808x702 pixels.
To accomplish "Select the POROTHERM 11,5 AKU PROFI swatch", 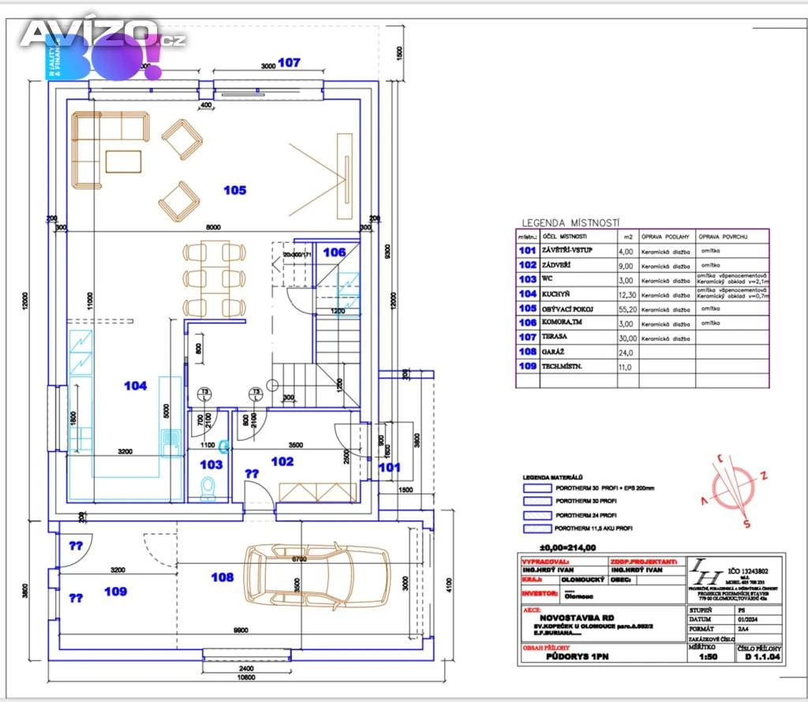I will click(537, 528).
